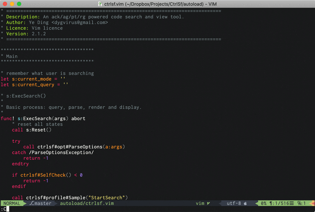This screenshot has width=315, height=212.
Task: Click the "Version: 2.1.2" comment text
Action: 25,34
